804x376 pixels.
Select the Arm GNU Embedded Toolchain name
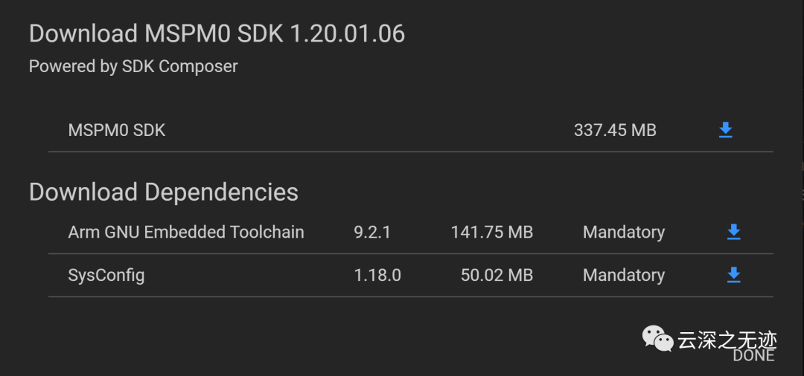coord(186,233)
